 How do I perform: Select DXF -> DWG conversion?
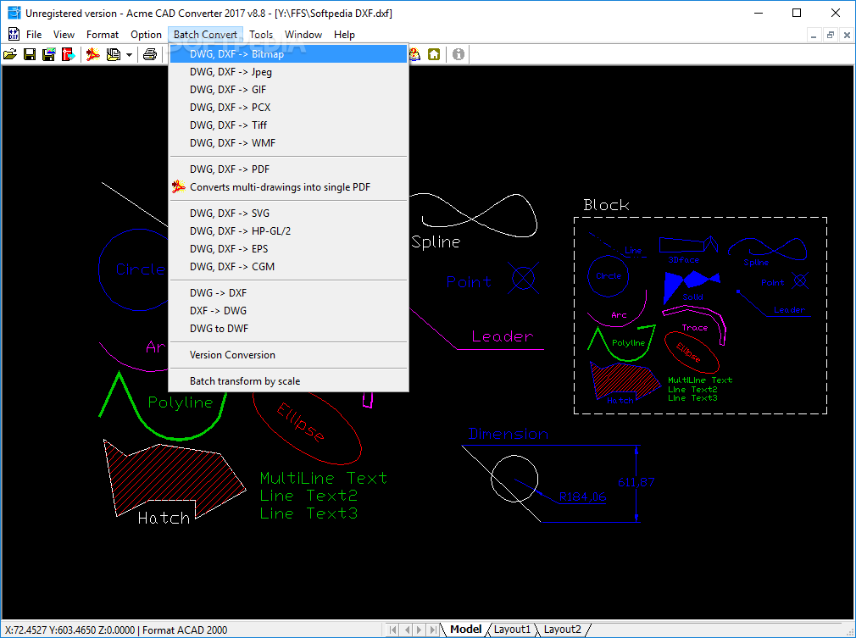(289, 311)
